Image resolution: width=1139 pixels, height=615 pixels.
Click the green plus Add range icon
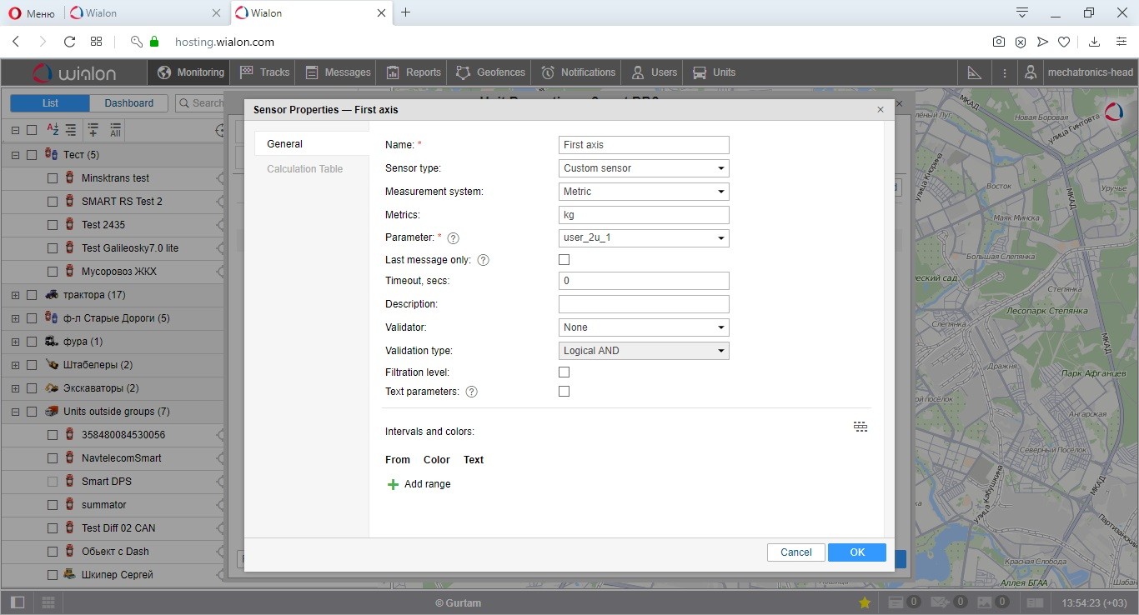pyautogui.click(x=394, y=484)
